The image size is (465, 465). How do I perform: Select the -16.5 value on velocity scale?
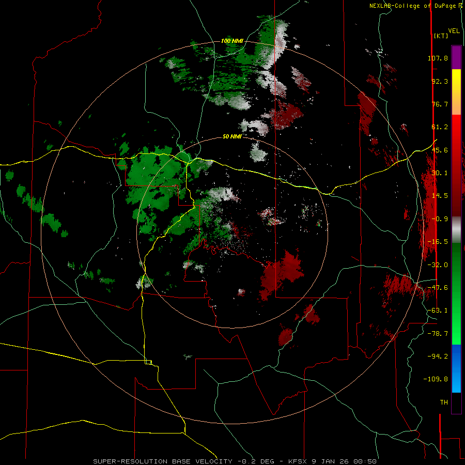point(438,242)
